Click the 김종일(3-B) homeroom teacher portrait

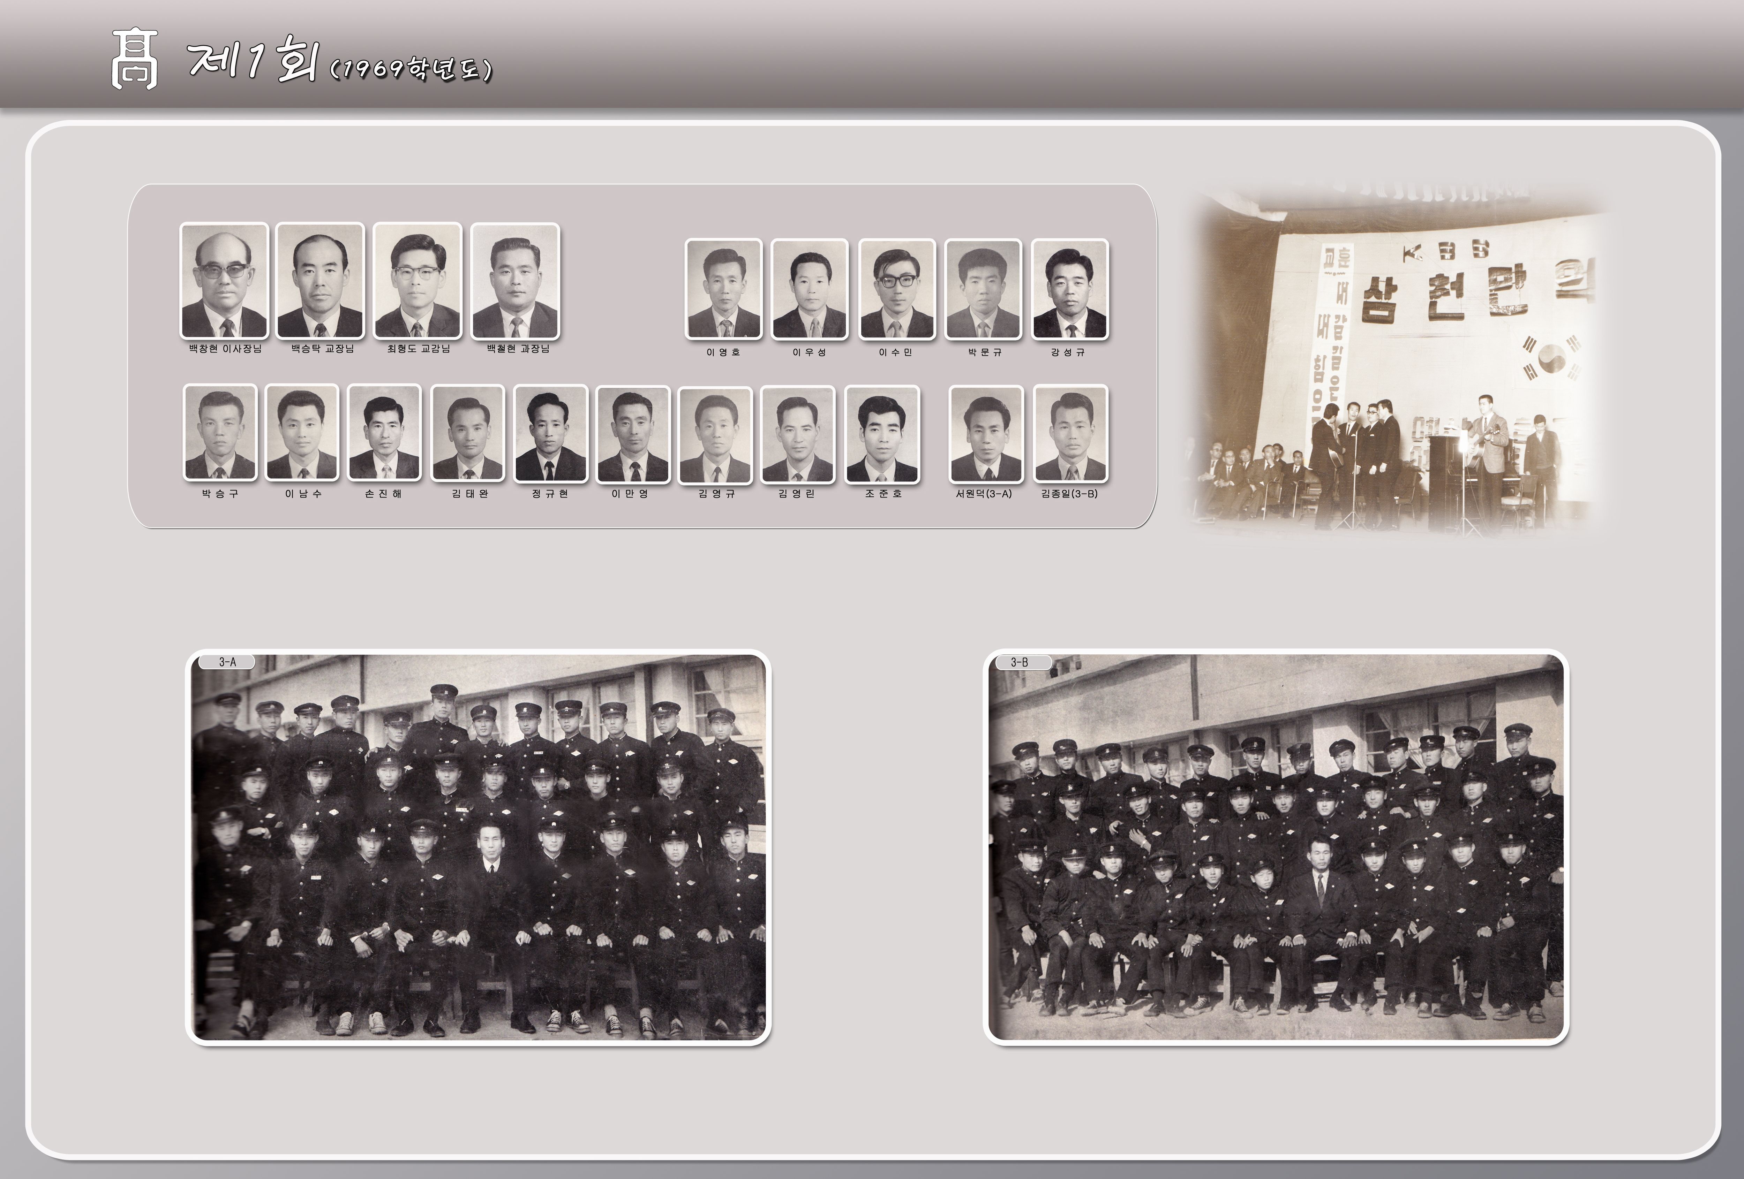tap(1070, 434)
